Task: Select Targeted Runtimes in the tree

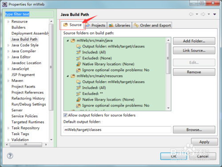Action: click(28, 122)
